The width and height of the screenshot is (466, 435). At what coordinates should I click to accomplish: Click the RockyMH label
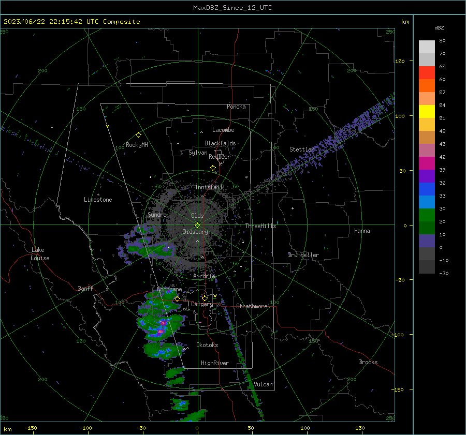click(137, 145)
